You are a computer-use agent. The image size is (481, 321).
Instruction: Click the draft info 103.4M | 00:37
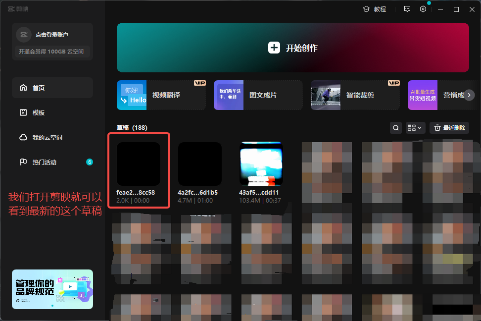tap(260, 200)
